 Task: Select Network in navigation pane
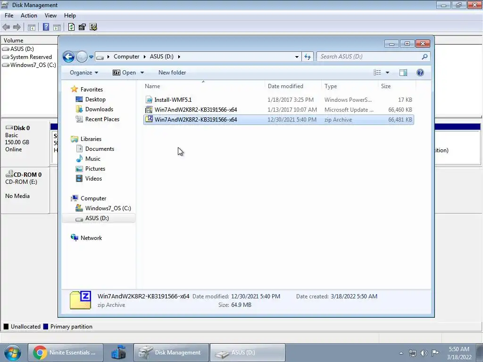tap(91, 238)
